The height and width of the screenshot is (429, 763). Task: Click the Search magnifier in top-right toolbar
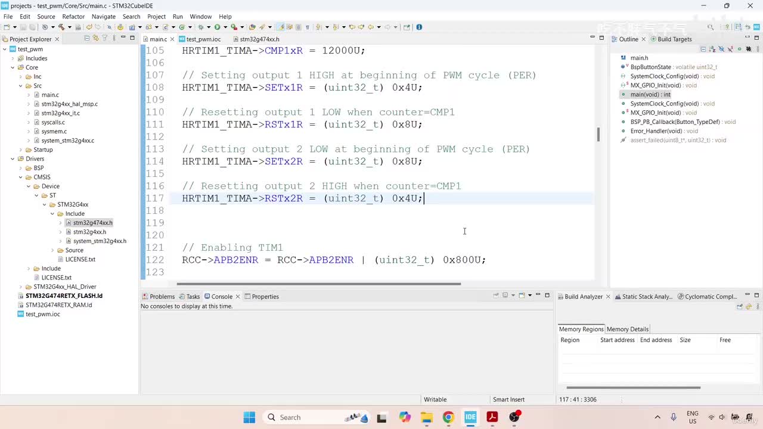pos(711,27)
